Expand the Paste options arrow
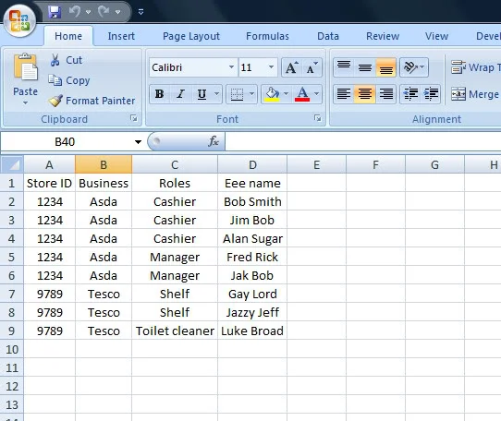This screenshot has height=421, width=501. point(25,102)
